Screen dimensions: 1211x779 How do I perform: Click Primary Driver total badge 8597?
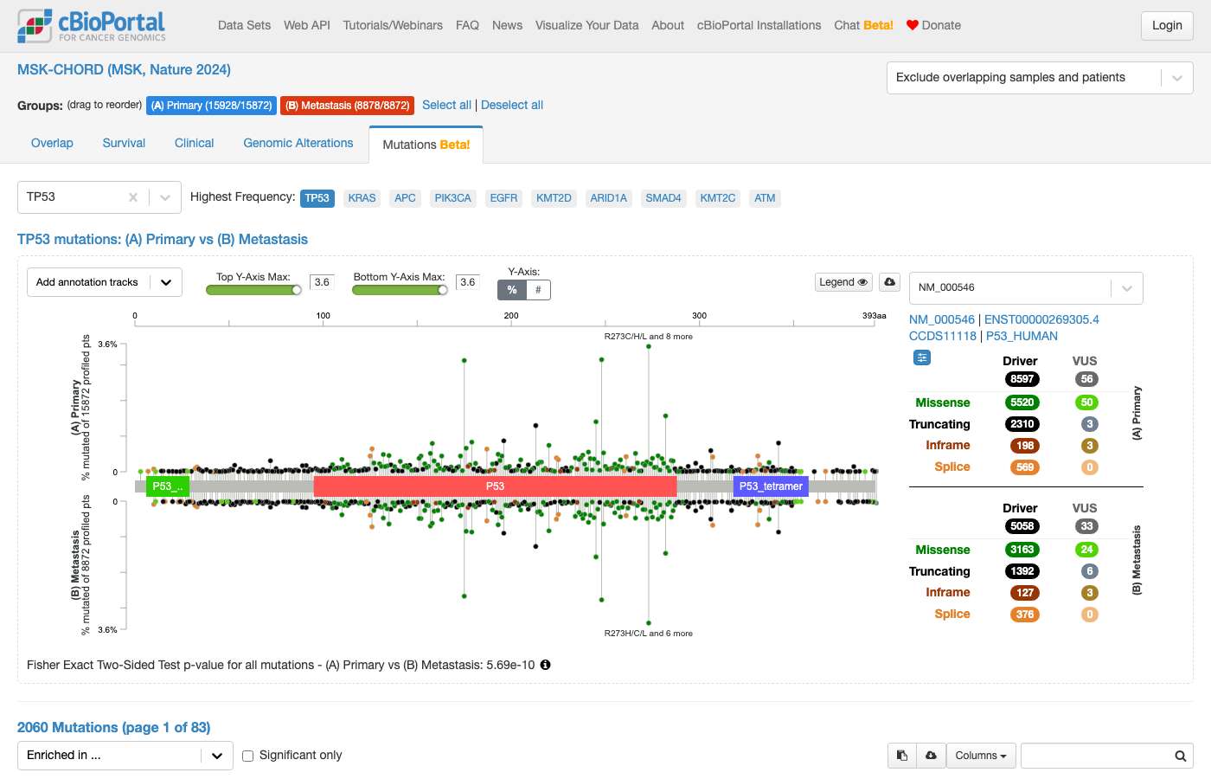[1022, 379]
